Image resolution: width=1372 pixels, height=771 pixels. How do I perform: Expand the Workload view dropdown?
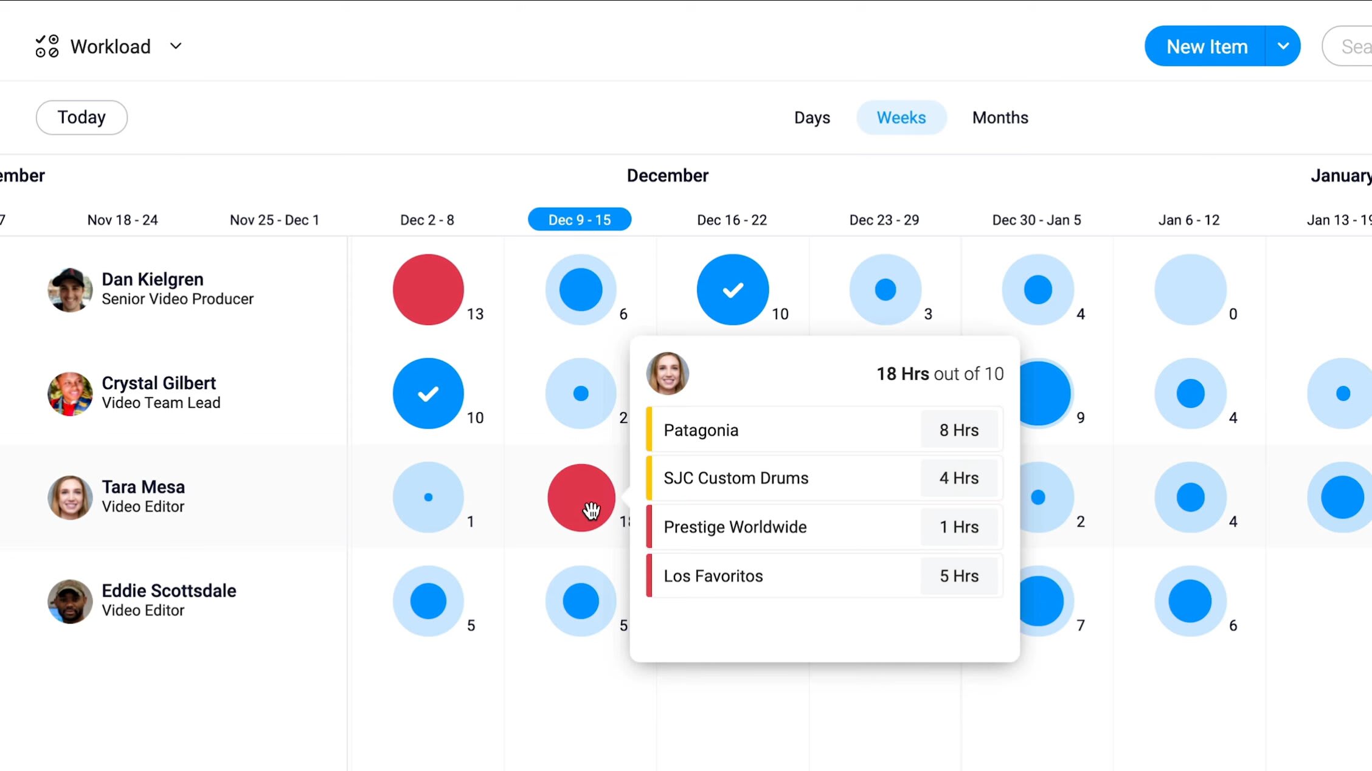click(175, 46)
